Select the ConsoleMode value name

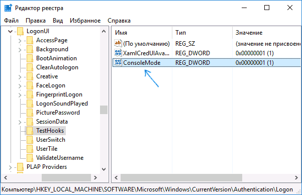[x=142, y=63]
